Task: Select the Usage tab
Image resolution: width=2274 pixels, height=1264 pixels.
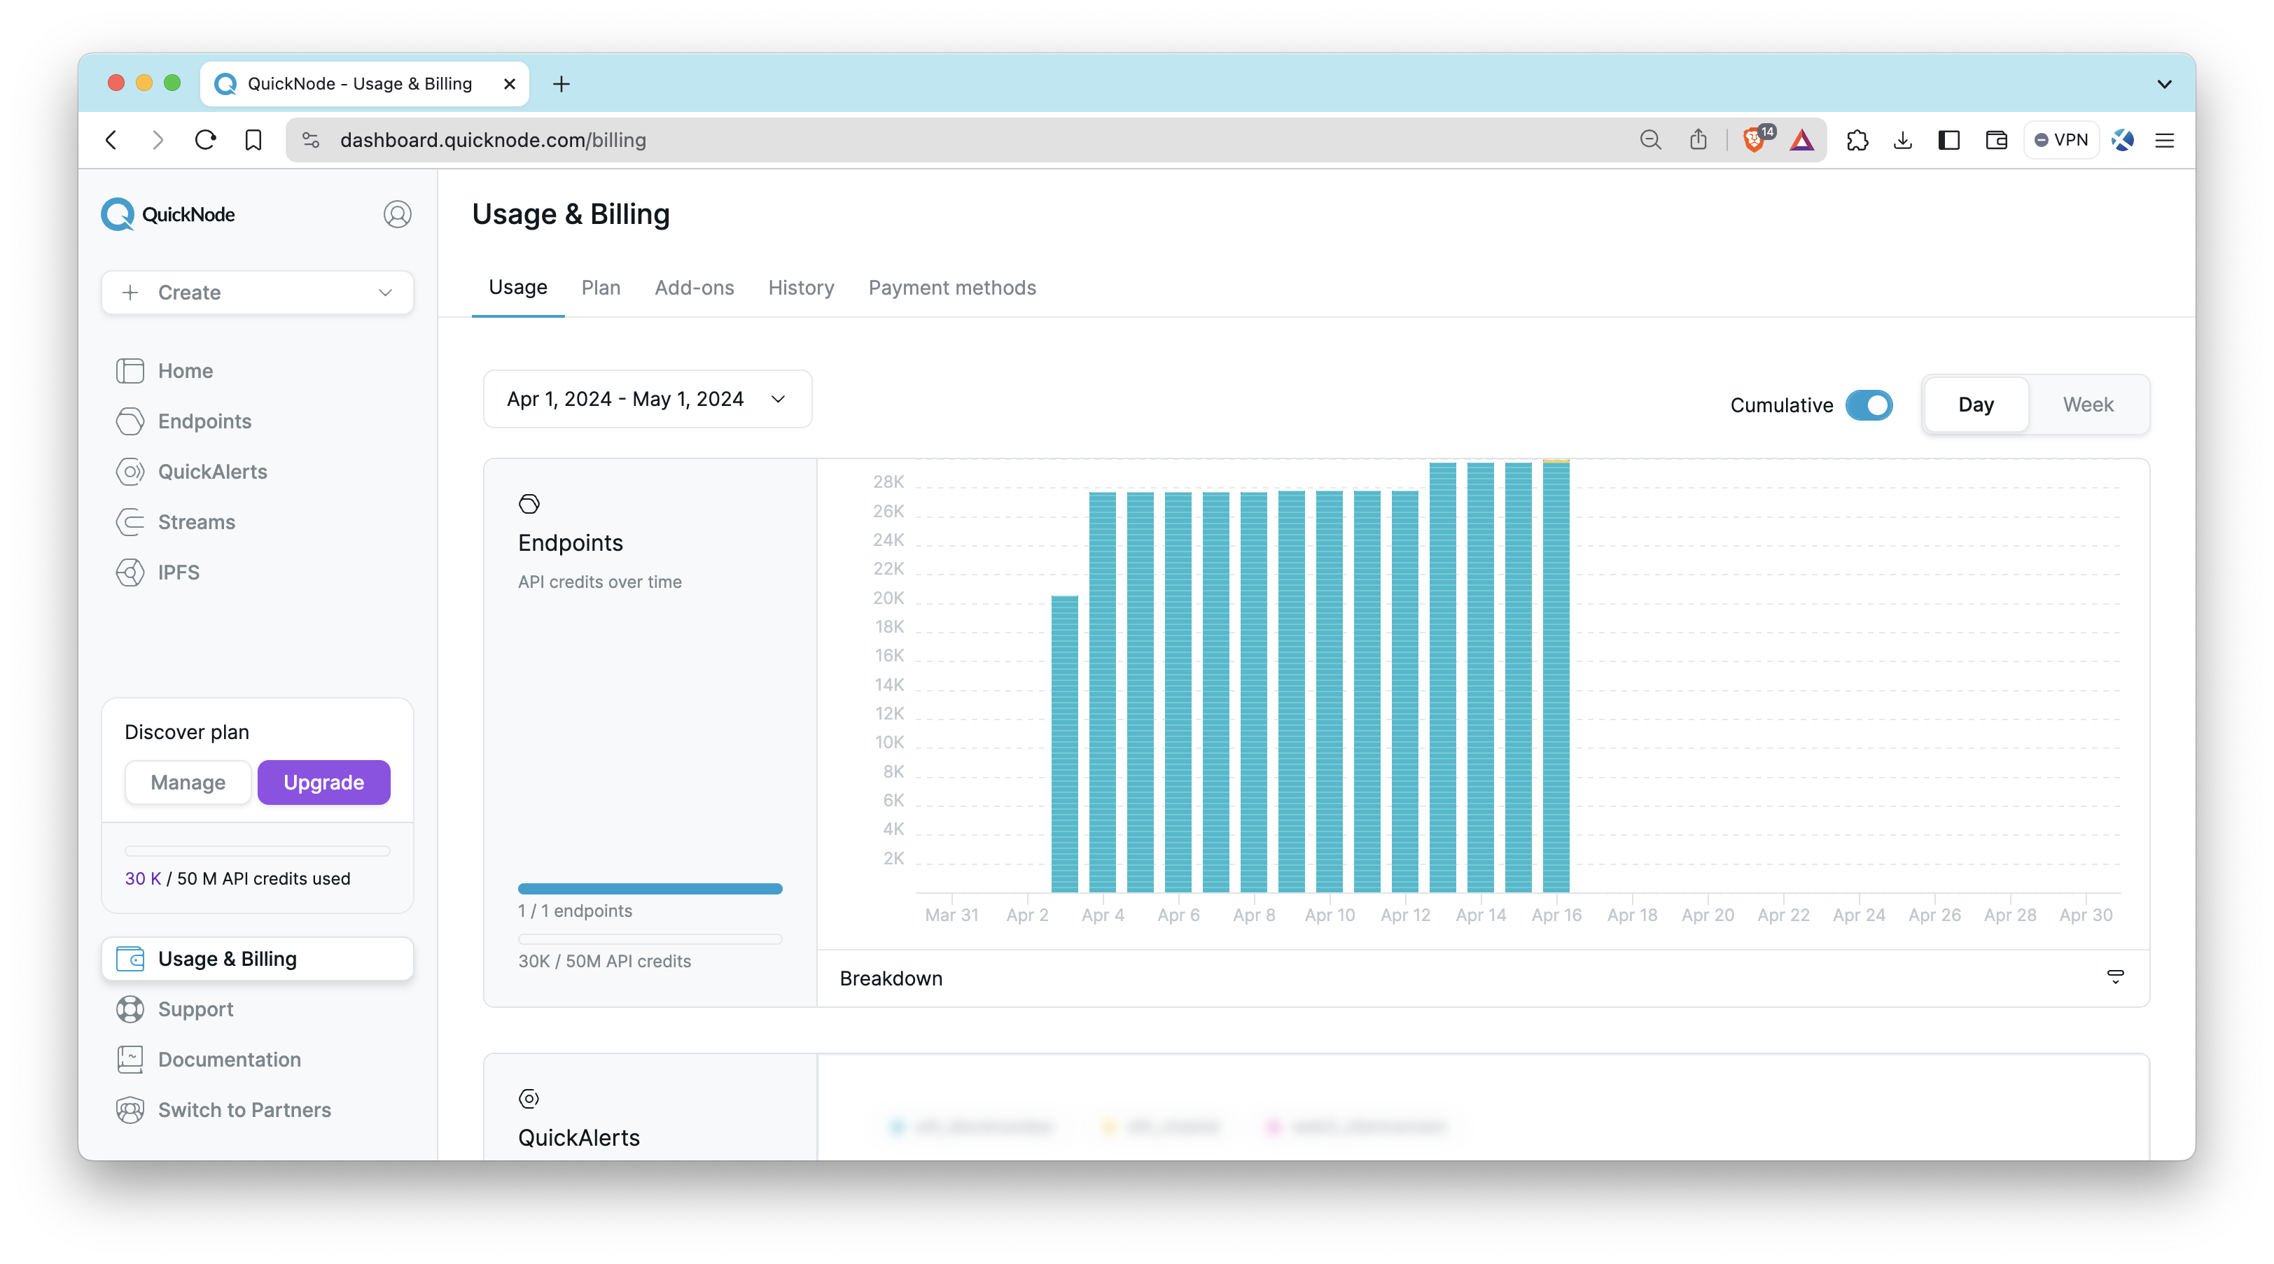Action: pyautogui.click(x=518, y=286)
